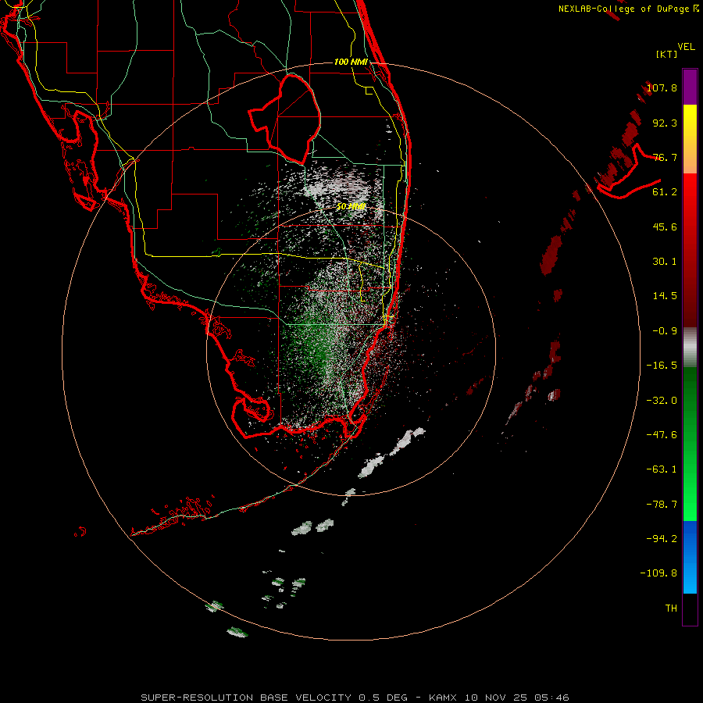Click the -94.2 legend value

pyautogui.click(x=662, y=538)
